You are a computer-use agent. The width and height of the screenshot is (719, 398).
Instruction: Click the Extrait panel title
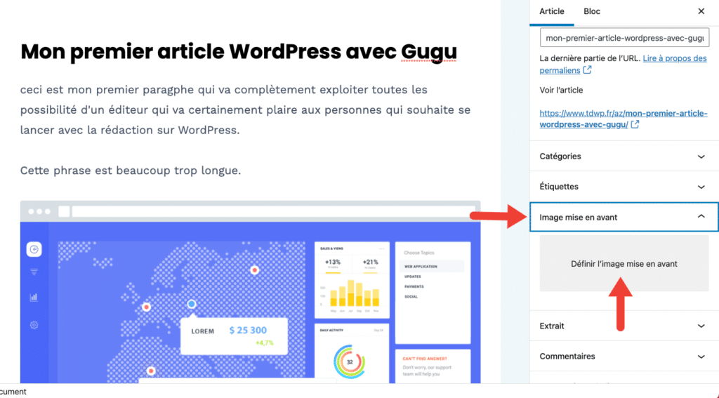(x=552, y=326)
